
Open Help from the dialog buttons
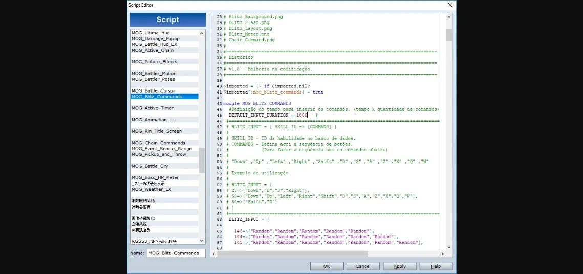pyautogui.click(x=436, y=266)
